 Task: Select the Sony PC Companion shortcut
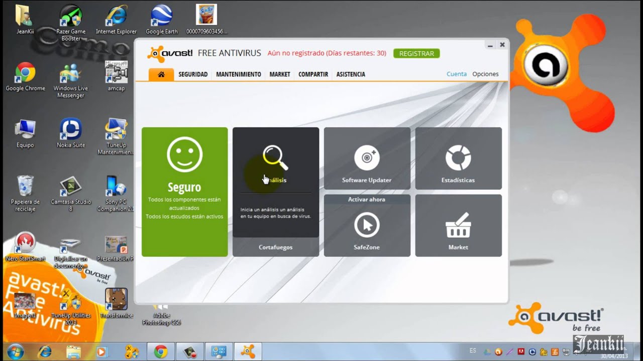point(116,194)
